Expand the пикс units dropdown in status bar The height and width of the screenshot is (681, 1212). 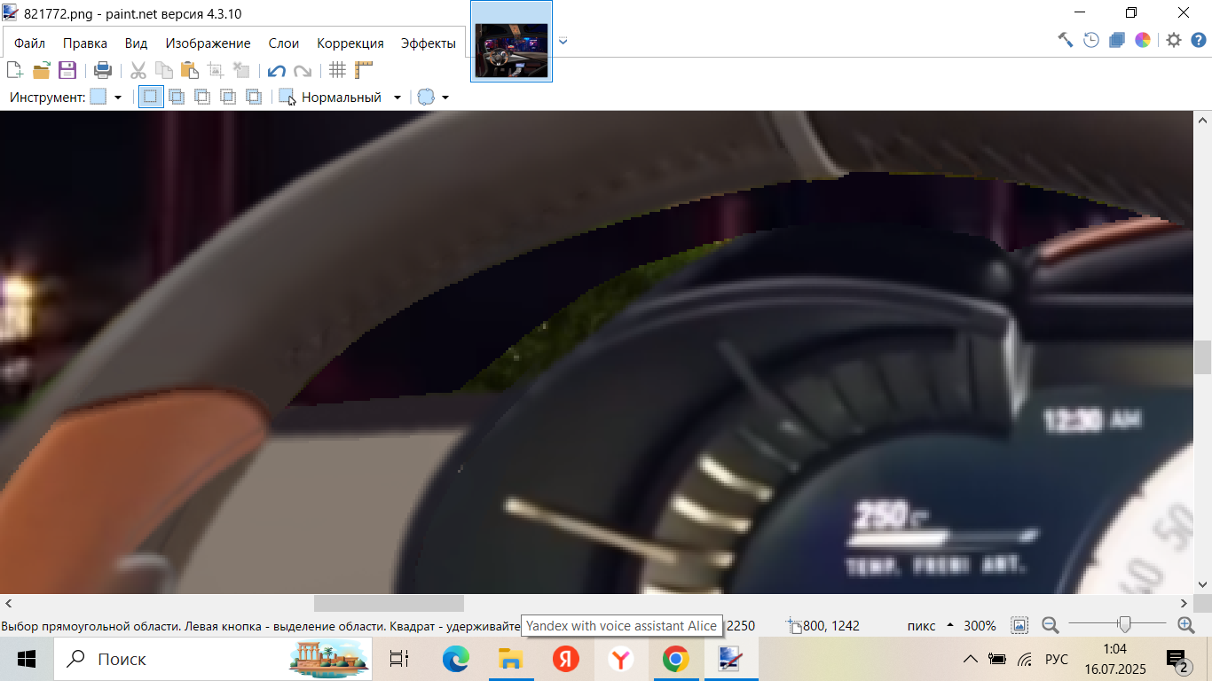pos(950,625)
